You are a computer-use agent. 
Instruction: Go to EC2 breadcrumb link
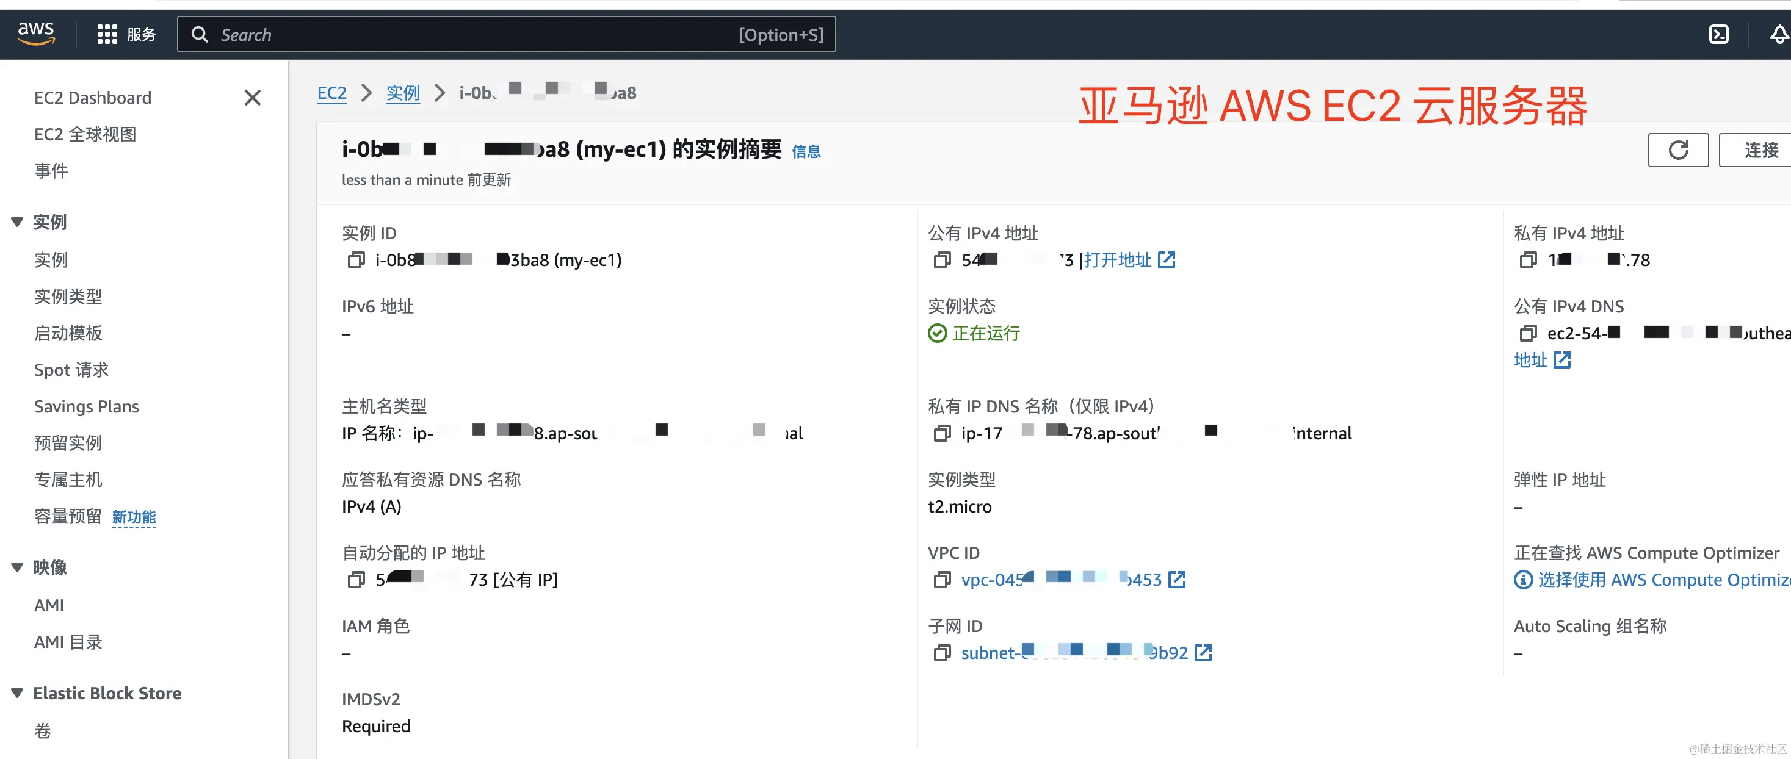pyautogui.click(x=331, y=93)
